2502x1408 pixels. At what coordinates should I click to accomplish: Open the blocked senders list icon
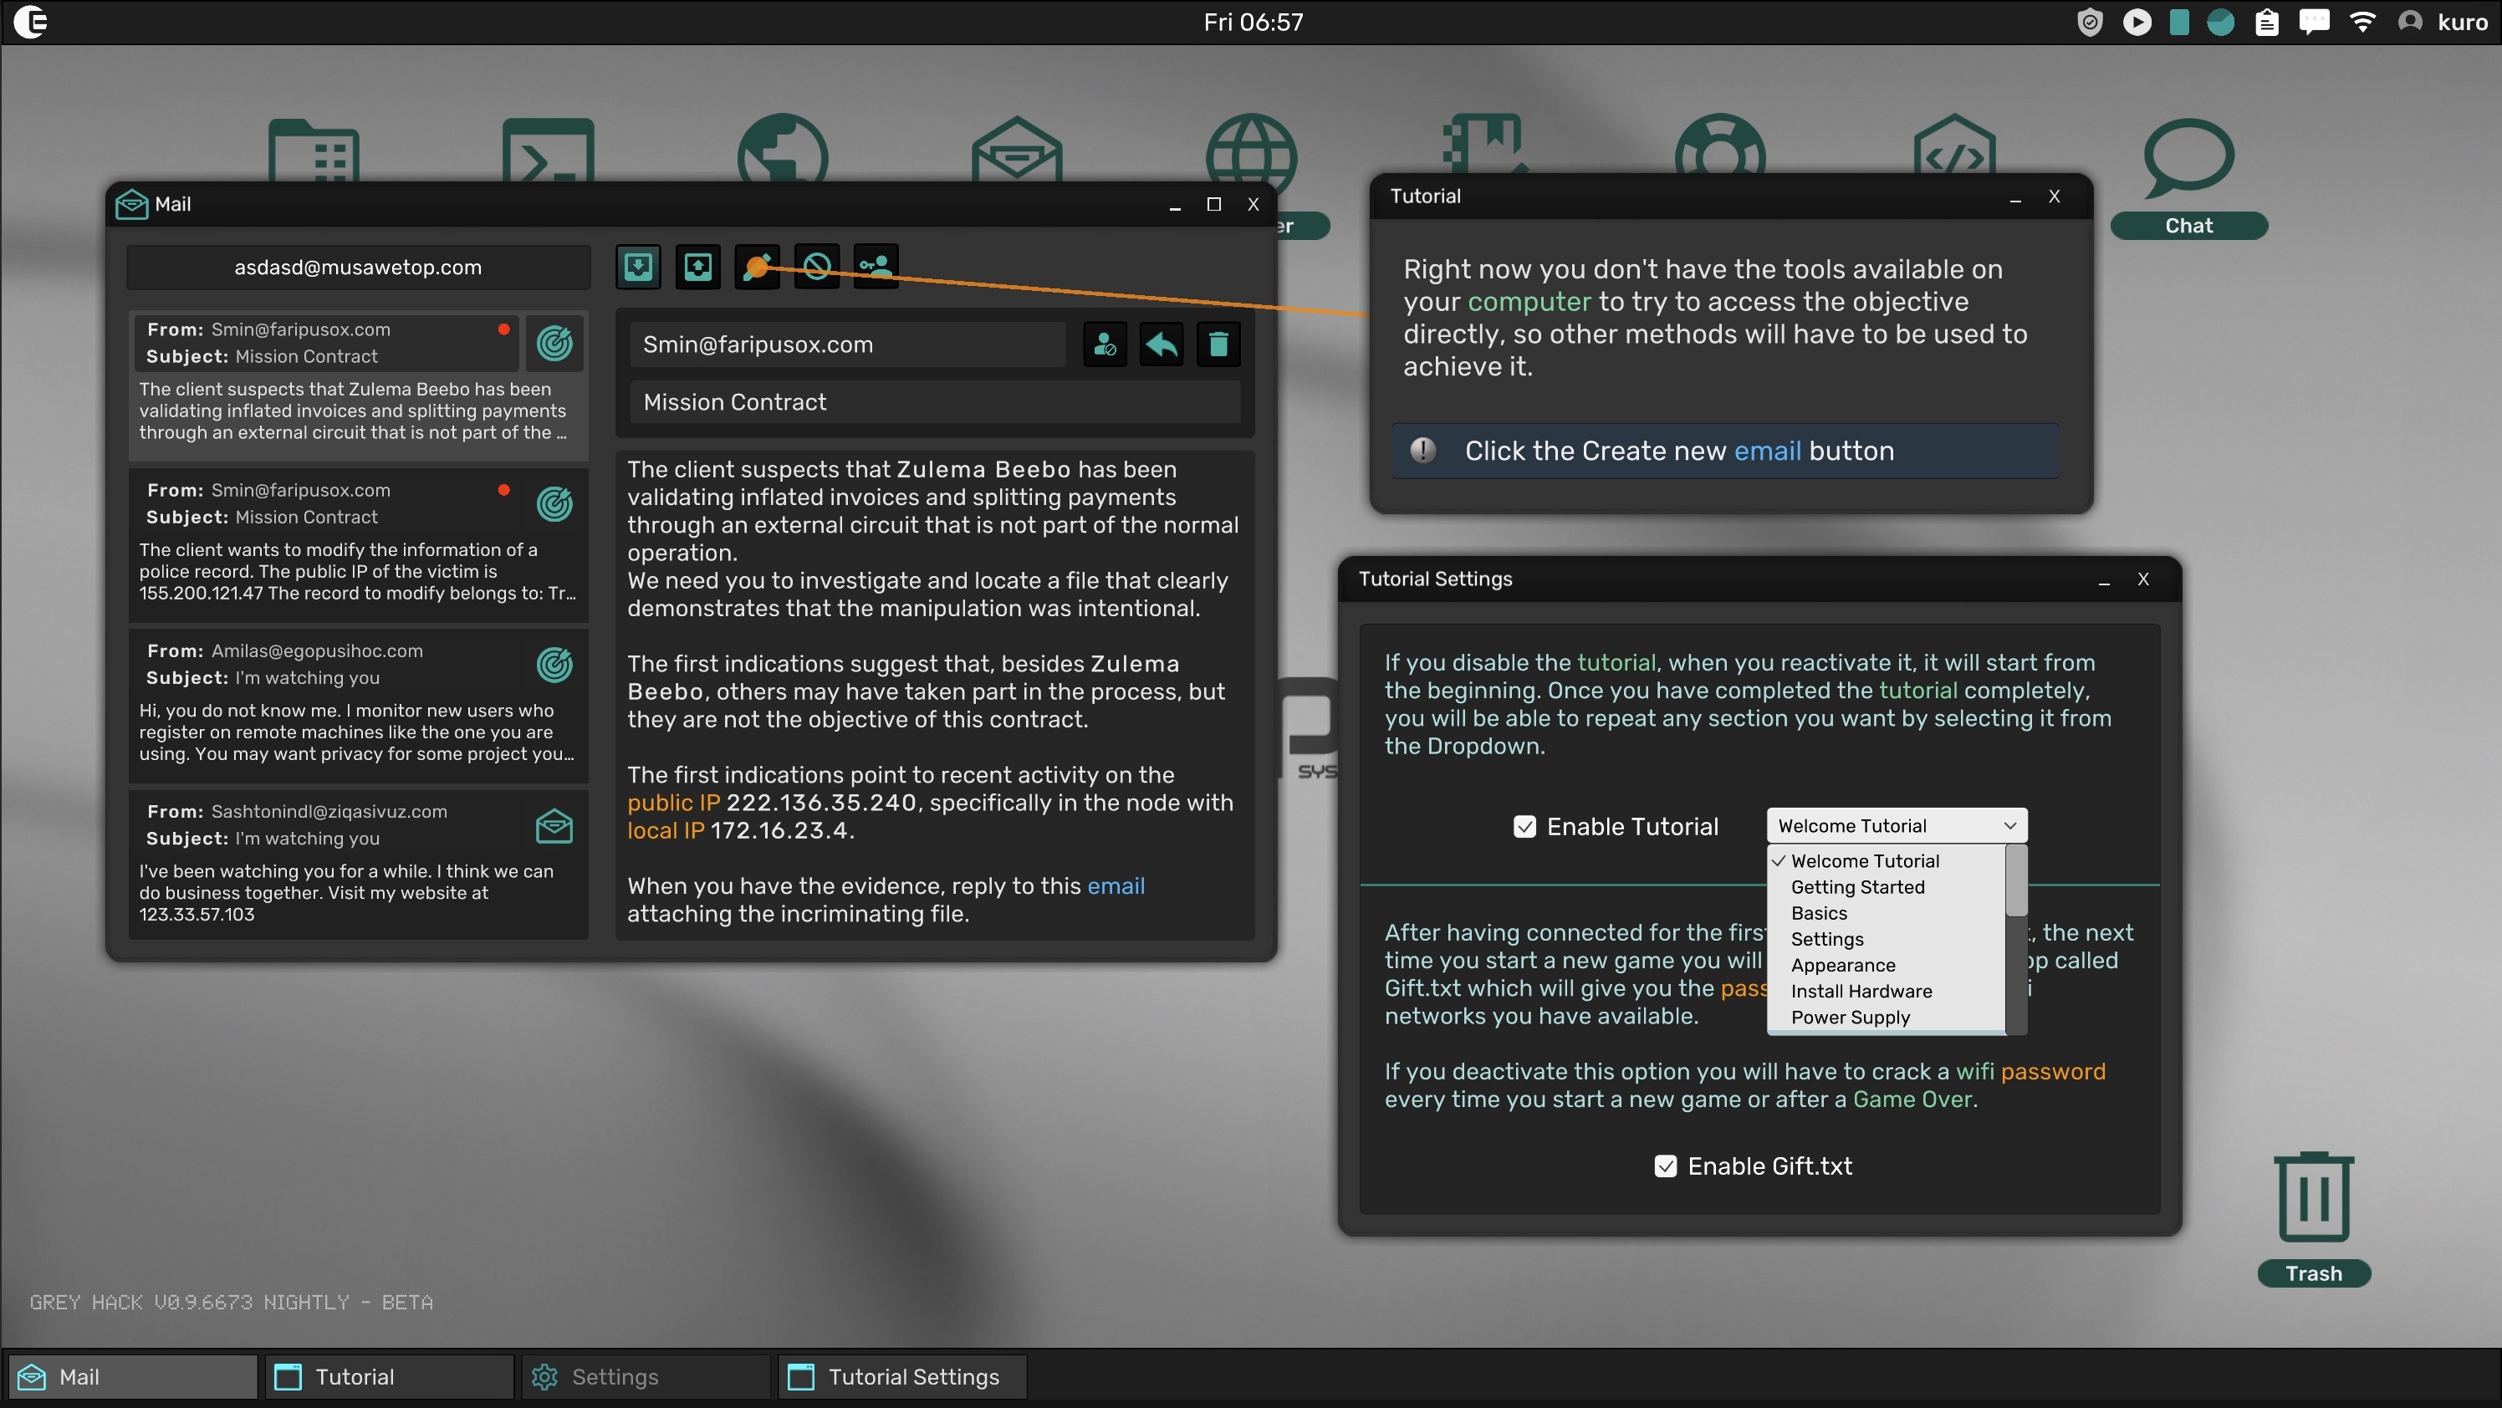tap(817, 266)
